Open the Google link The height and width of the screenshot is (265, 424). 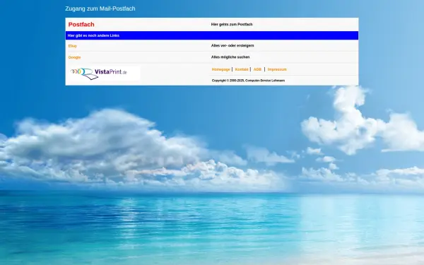74,57
